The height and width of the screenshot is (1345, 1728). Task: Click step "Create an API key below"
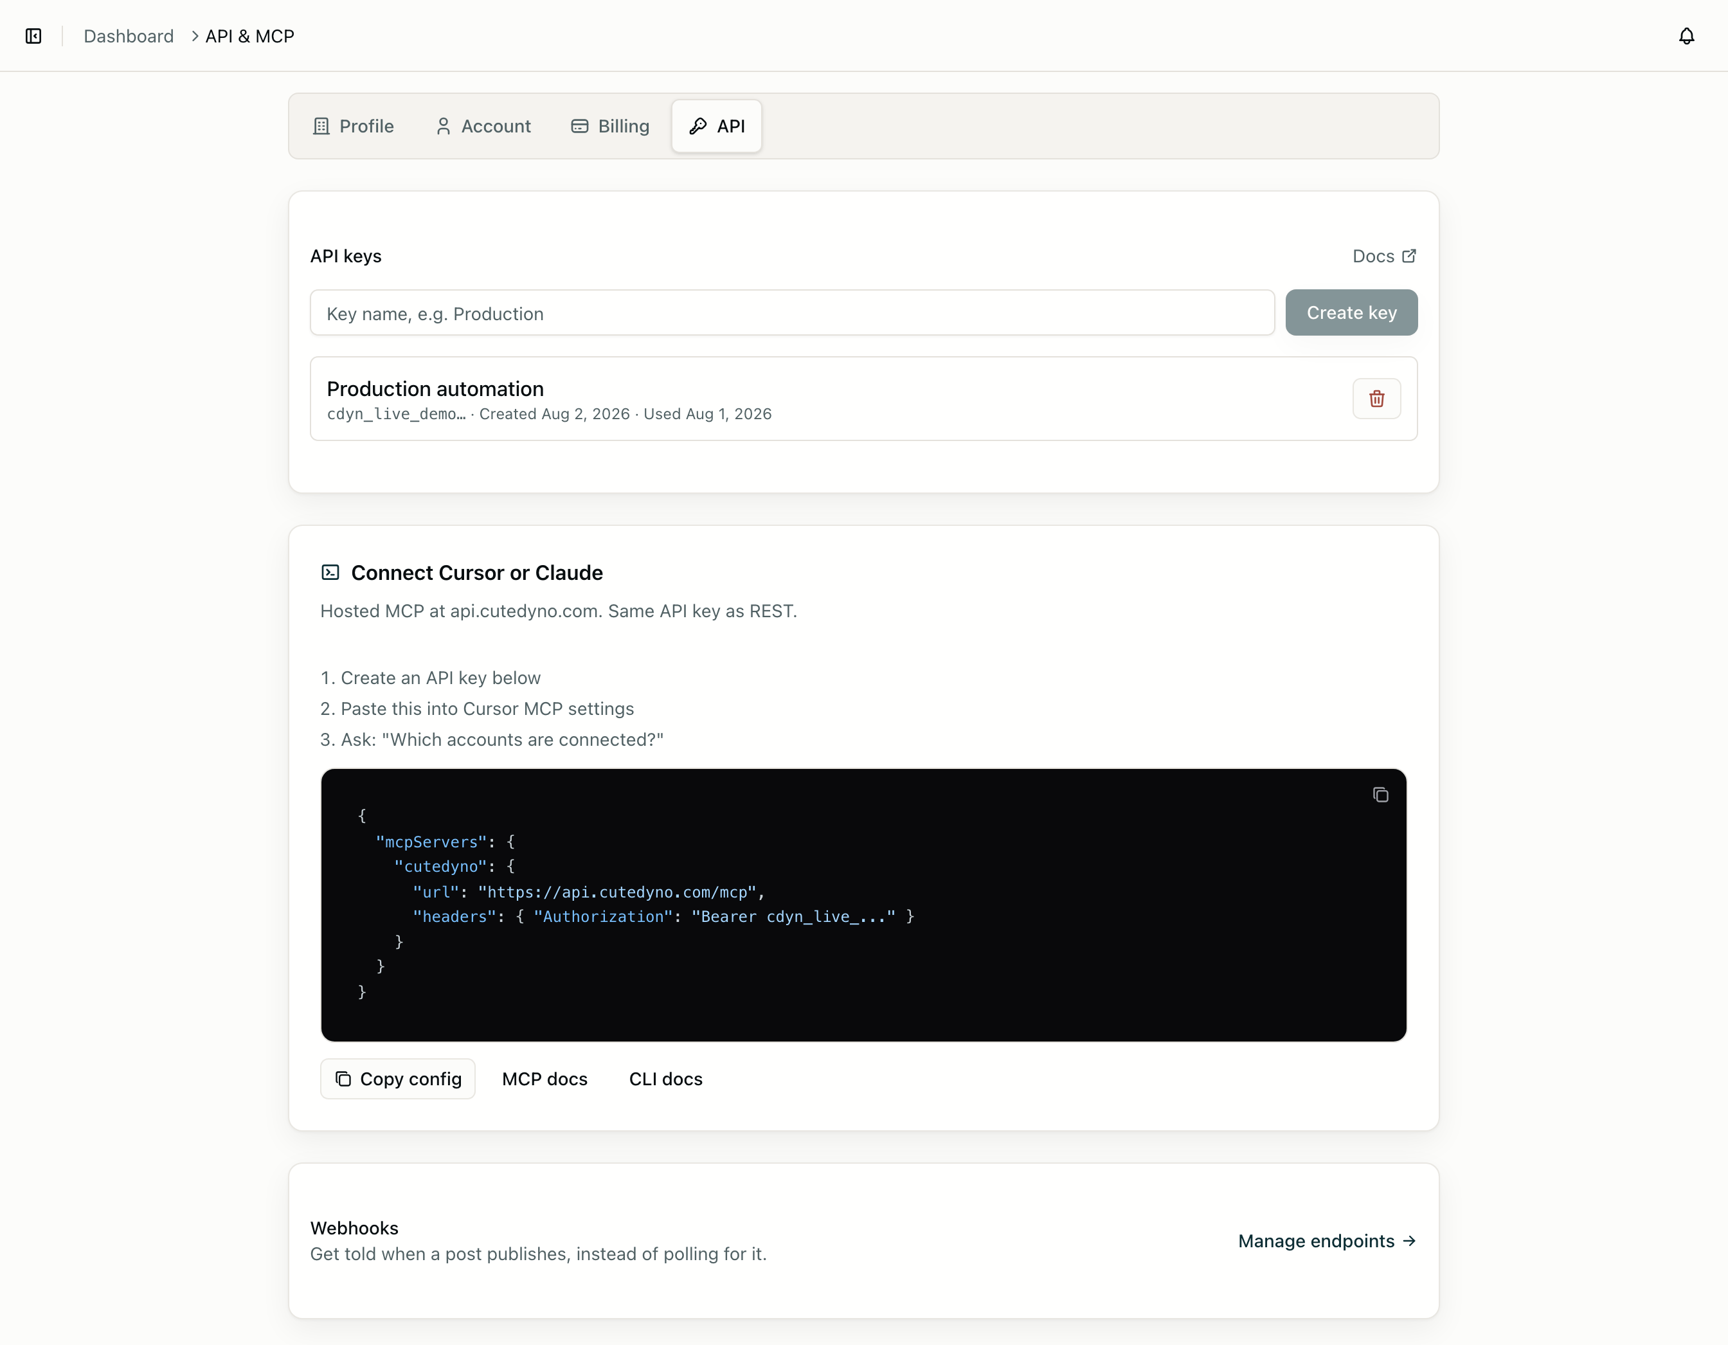click(x=441, y=678)
